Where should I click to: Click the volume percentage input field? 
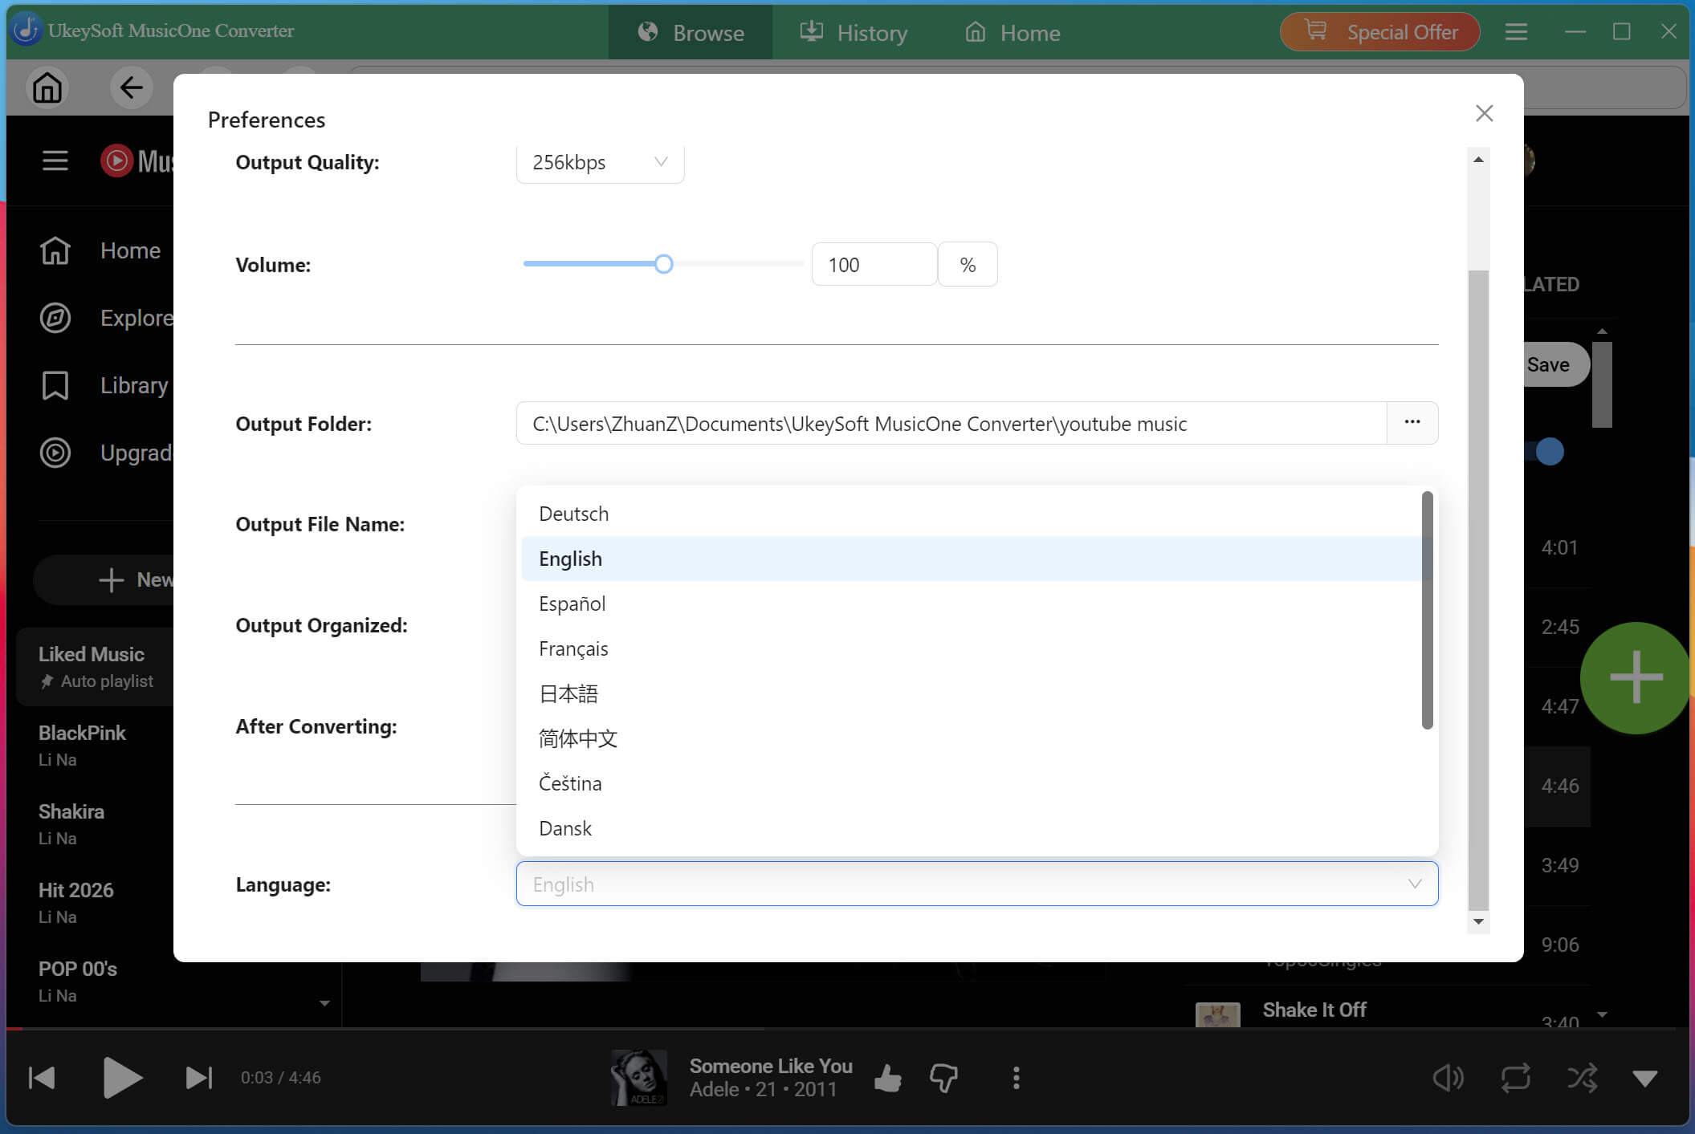point(874,264)
